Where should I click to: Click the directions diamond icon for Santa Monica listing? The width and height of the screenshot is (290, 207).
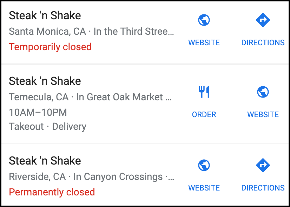click(263, 20)
